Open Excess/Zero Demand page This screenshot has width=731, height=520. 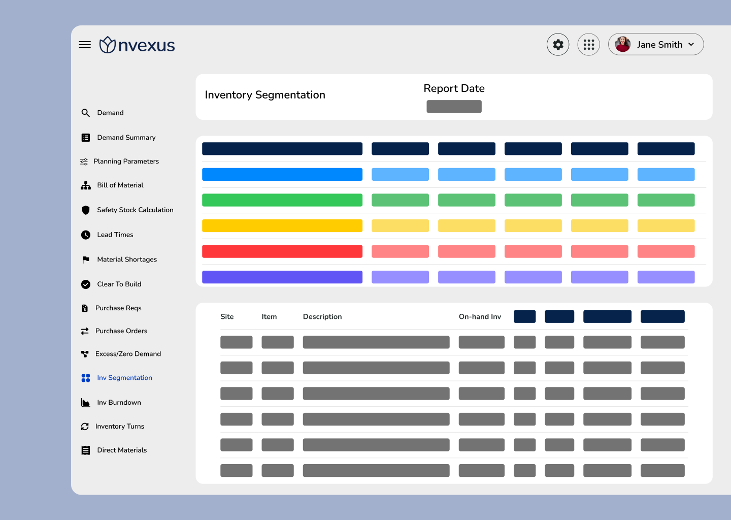128,354
